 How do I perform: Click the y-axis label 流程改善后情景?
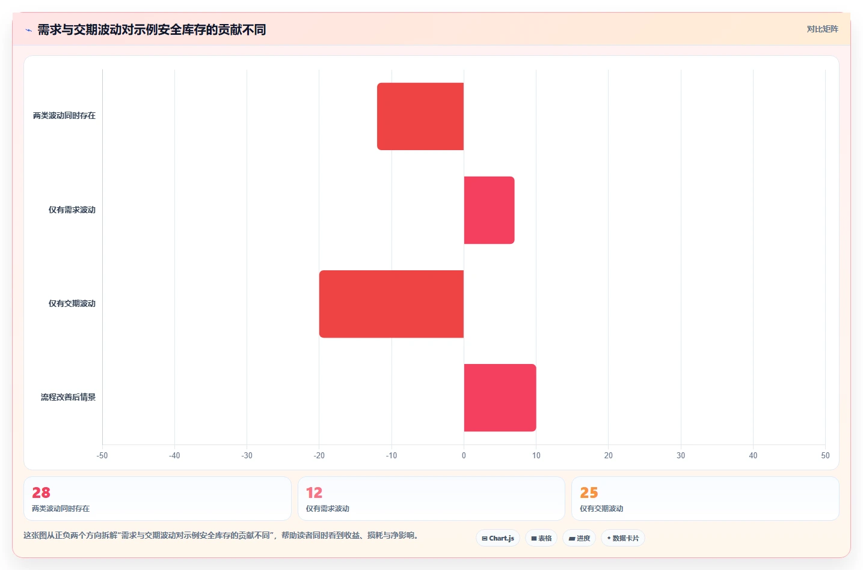[68, 398]
